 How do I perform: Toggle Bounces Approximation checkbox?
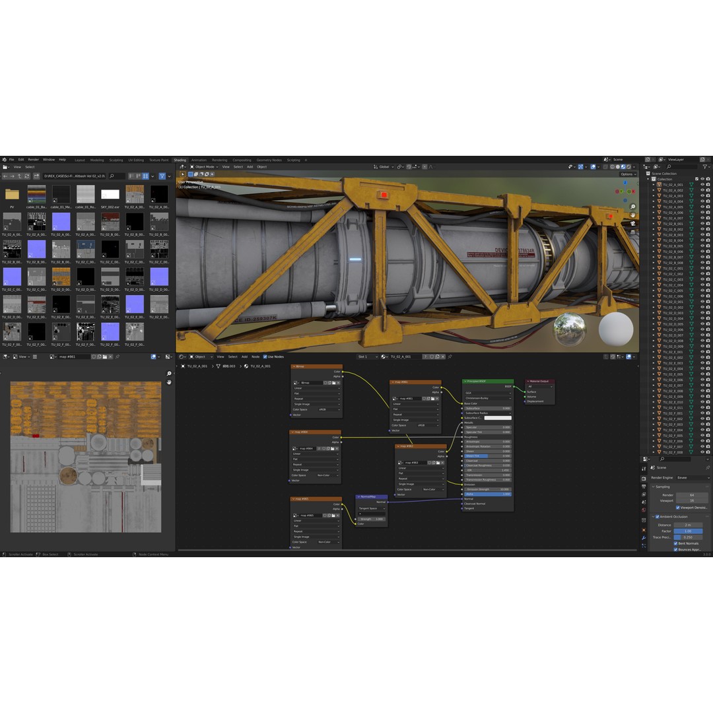(676, 549)
